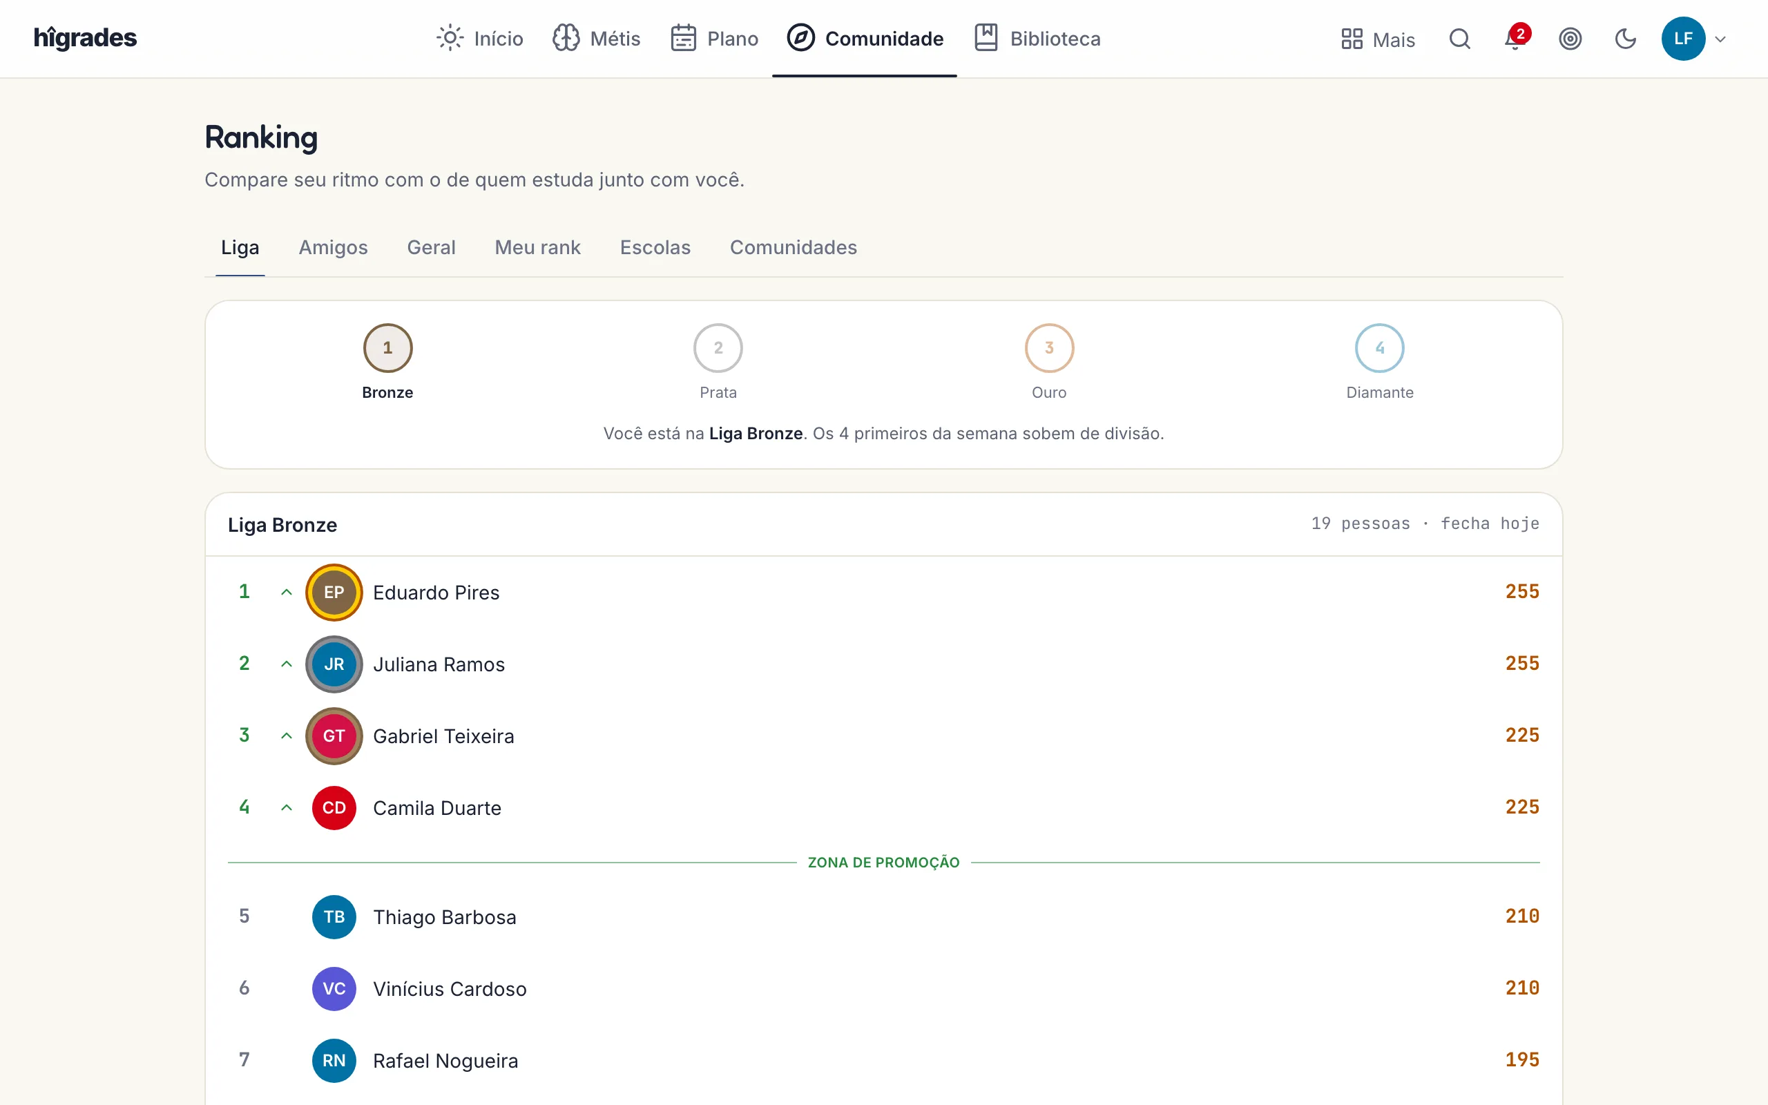Open the Plano calendar section
The image size is (1768, 1105).
[714, 38]
